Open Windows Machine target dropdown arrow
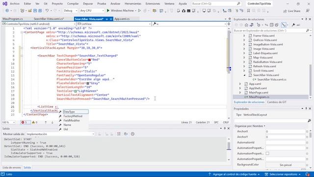This screenshot has height=177, width=314. point(135,11)
